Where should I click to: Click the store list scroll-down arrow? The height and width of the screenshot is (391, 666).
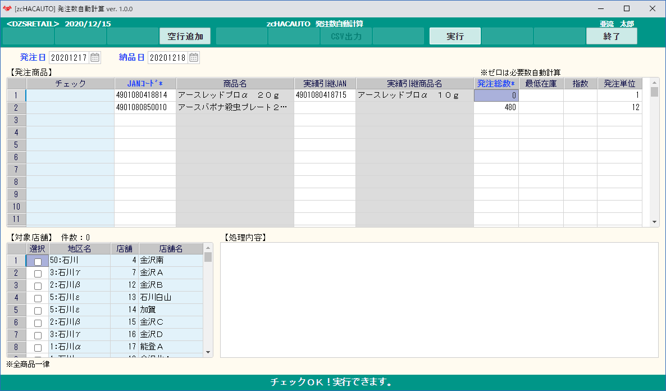[208, 352]
